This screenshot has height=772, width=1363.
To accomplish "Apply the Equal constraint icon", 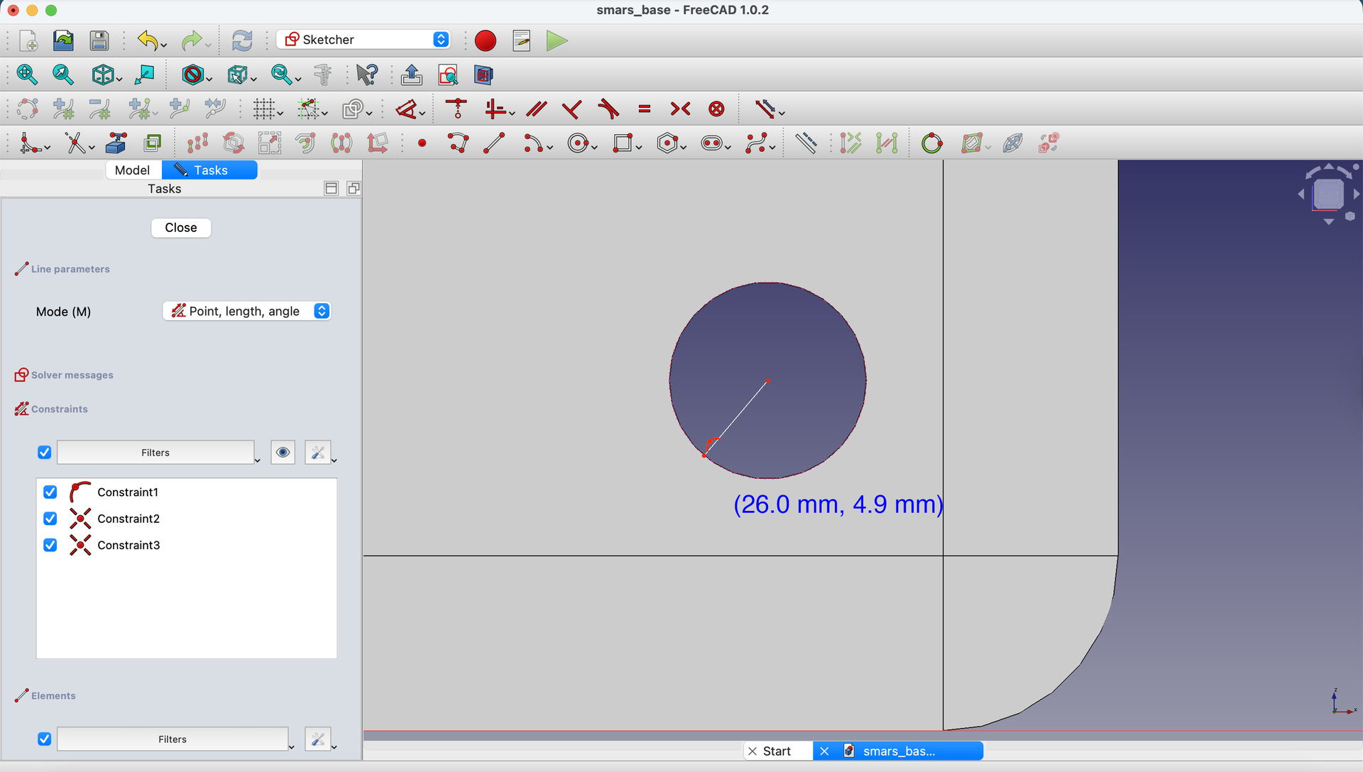I will [645, 109].
